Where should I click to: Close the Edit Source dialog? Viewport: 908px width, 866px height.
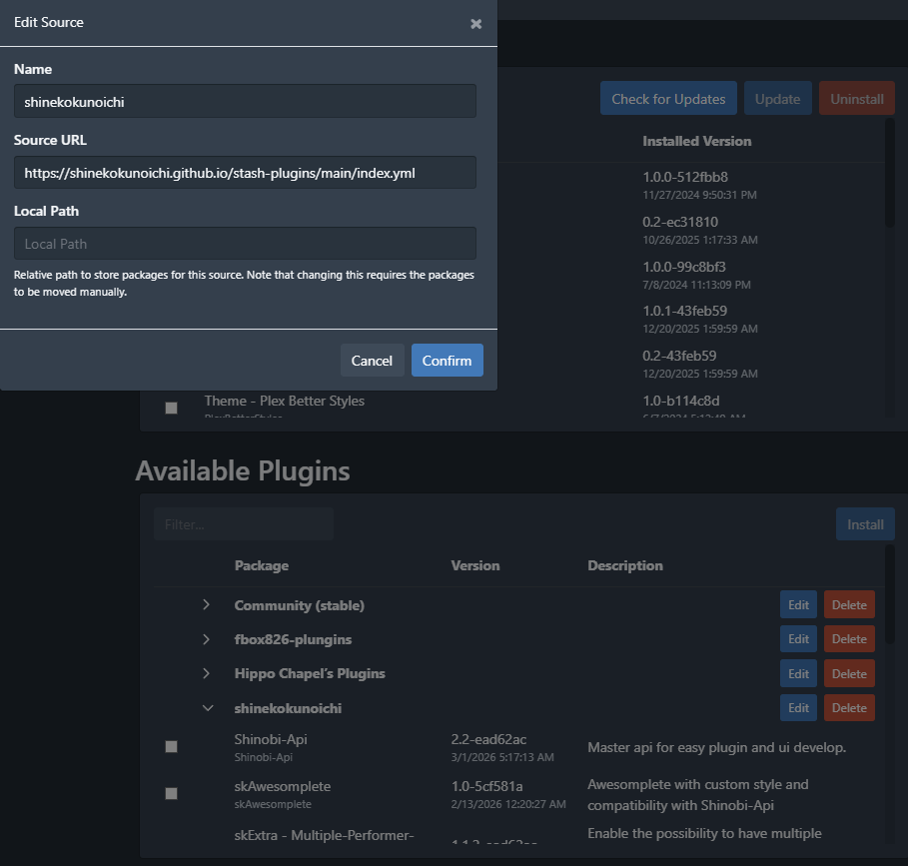(475, 24)
